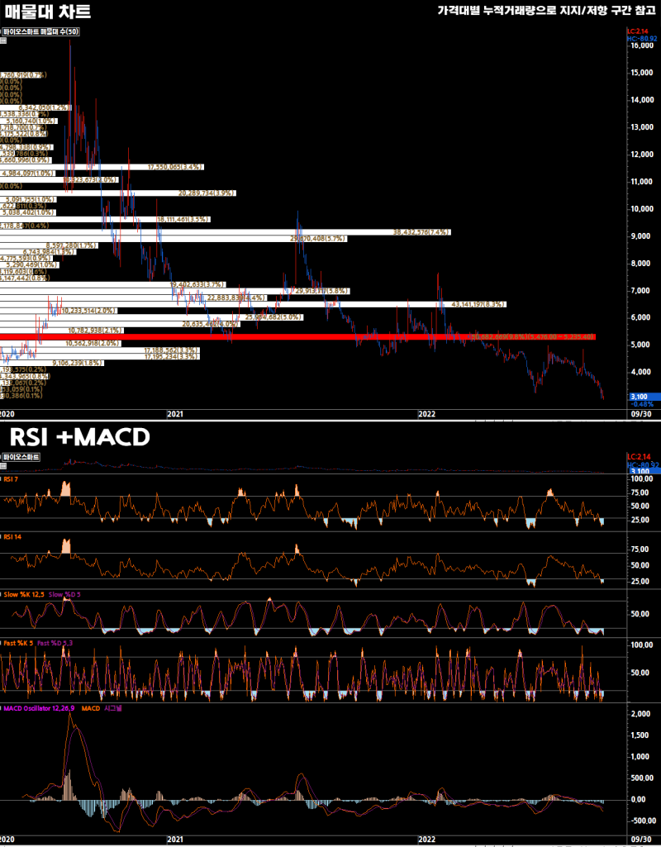
Task: Click the -0.48% change value
Action: click(x=643, y=404)
